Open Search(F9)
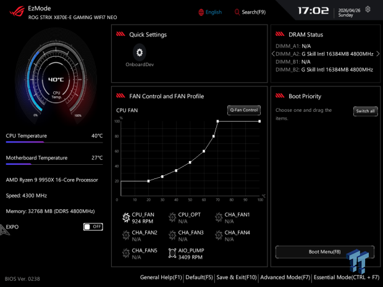The height and width of the screenshot is (287, 383). click(253, 12)
